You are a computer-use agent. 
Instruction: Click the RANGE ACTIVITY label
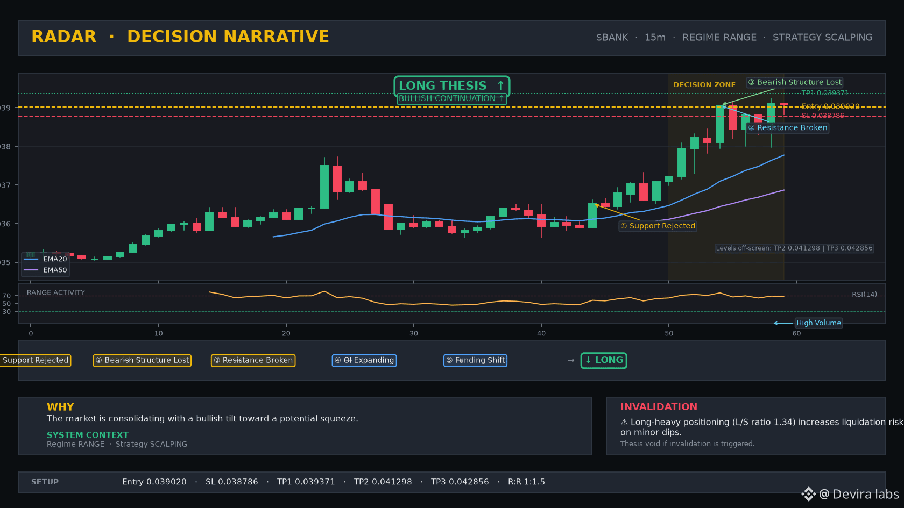[x=56, y=292]
